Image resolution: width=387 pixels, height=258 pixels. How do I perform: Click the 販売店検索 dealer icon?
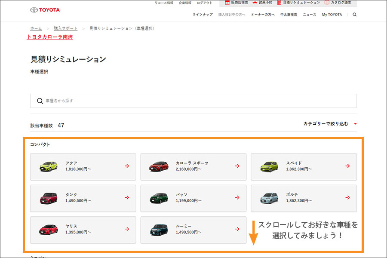pos(227,3)
